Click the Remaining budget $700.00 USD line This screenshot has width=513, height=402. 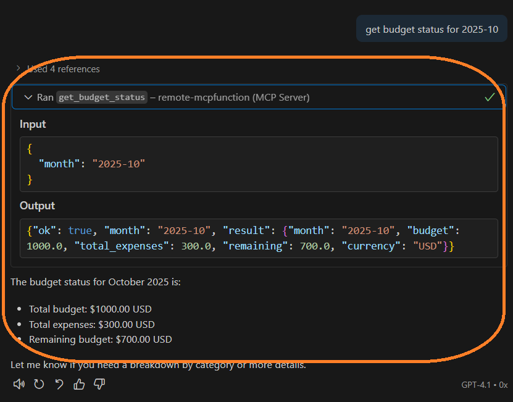(101, 339)
